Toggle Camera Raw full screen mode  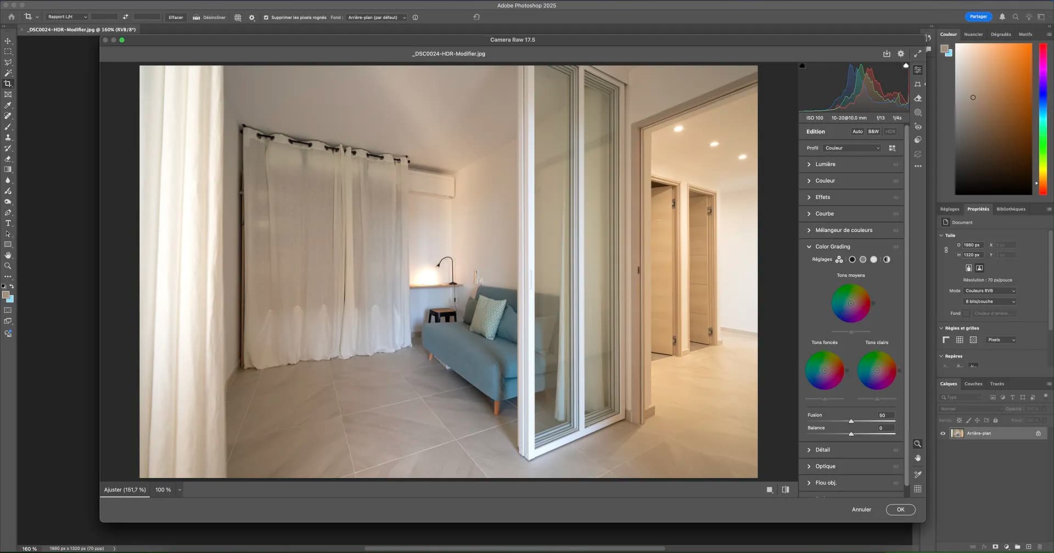917,54
